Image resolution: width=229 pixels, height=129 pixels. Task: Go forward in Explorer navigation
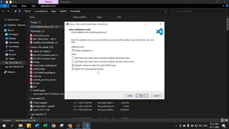coord(8,11)
